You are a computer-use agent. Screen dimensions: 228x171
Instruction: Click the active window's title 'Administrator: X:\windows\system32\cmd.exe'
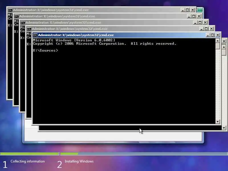[76, 35]
